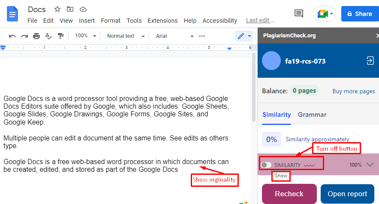Open more toolbar options (three dots)
Viewport: 379px width, 204px height.
pos(202,36)
